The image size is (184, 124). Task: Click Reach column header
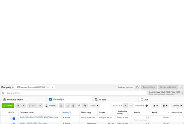[155, 112]
